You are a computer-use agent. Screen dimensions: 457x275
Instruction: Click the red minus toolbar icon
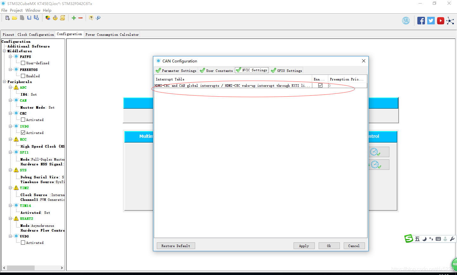81,18
